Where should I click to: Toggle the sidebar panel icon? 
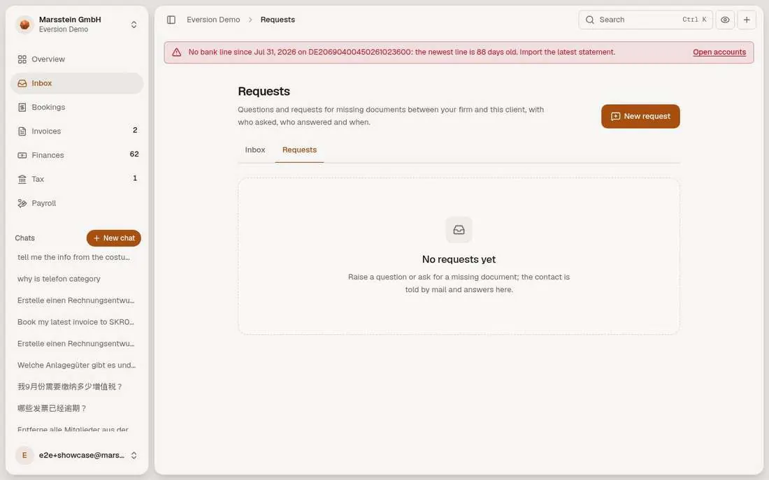click(x=171, y=20)
